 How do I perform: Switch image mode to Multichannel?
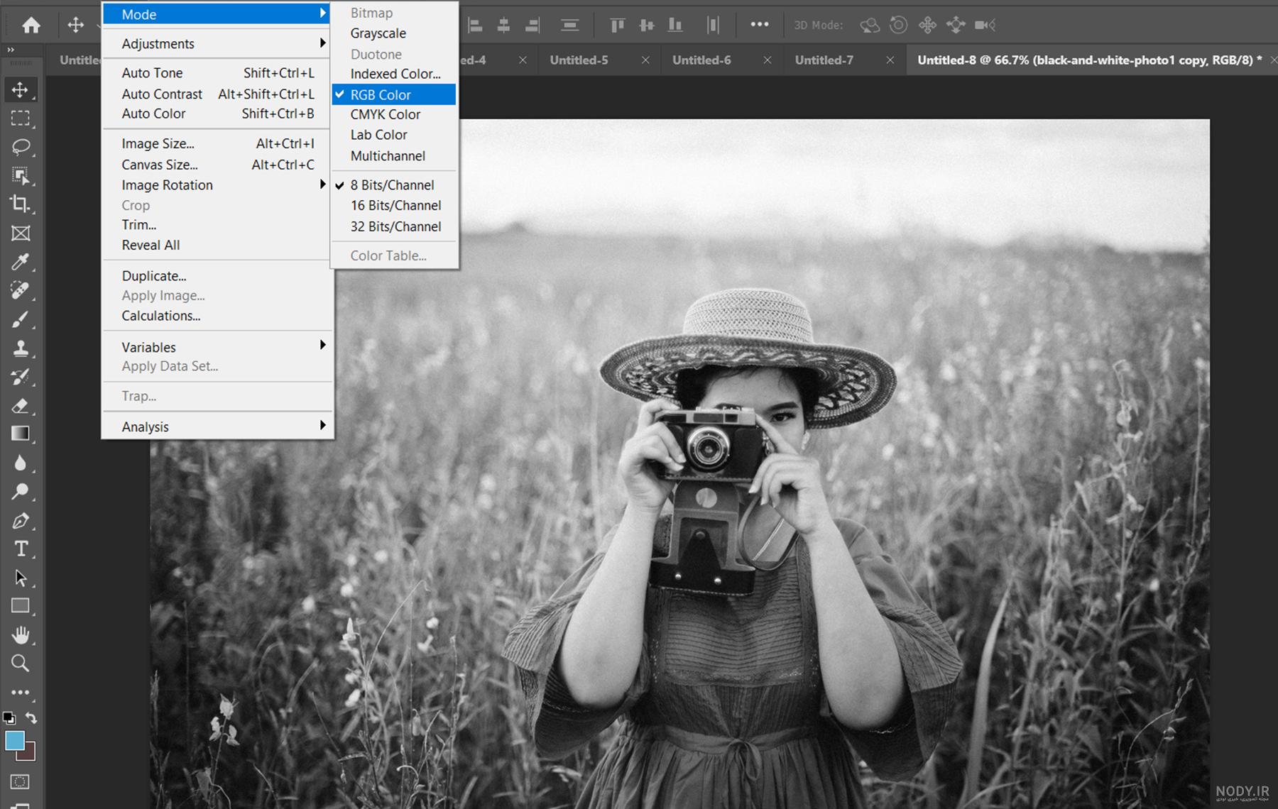coord(393,155)
